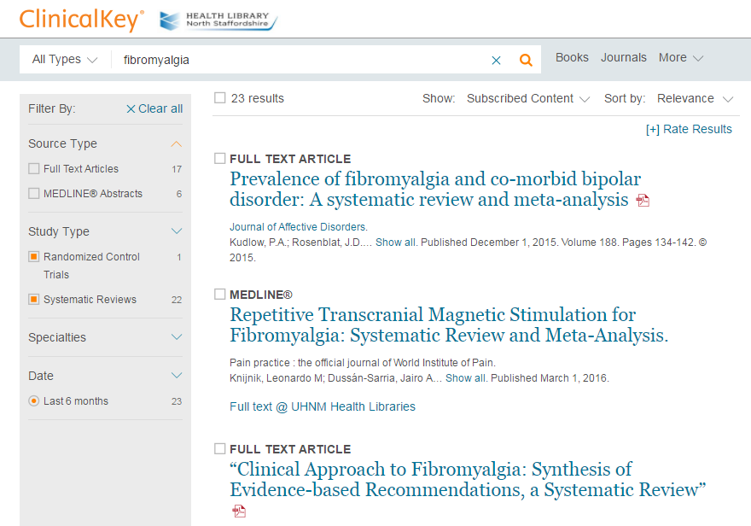This screenshot has height=526, width=751.
Task: Tick the MEDLINE Abstracts filter checkbox
Action: (34, 194)
